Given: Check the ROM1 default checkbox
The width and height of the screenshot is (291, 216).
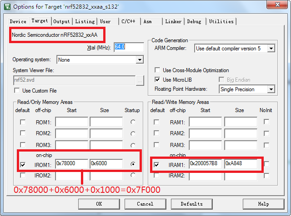Looking at the screenshot, I should [23, 122].
